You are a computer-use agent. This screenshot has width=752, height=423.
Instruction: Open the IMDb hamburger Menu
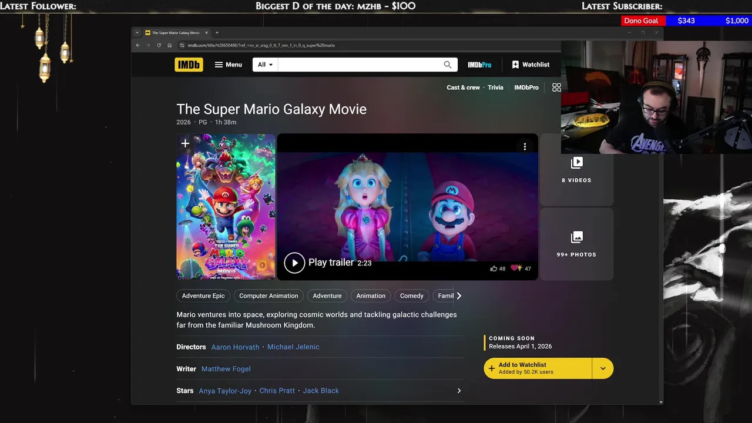[228, 65]
